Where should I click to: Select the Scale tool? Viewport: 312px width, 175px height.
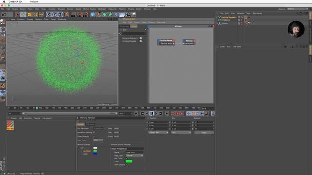tap(29, 14)
